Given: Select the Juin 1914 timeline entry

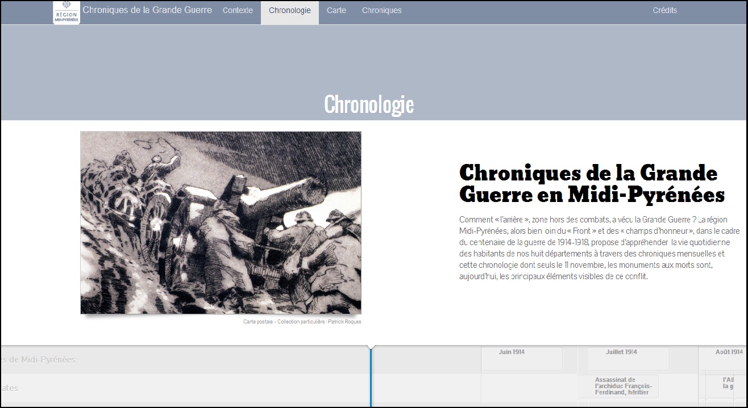Looking at the screenshot, I should click(x=522, y=359).
